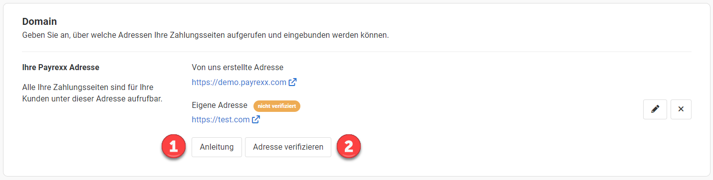The height and width of the screenshot is (180, 713).
Task: Open the https://test.com link
Action: click(221, 119)
